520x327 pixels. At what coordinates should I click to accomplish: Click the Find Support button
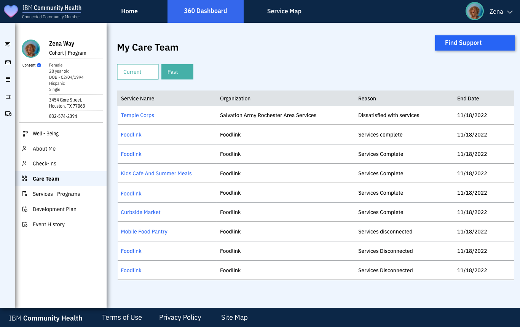pos(475,43)
